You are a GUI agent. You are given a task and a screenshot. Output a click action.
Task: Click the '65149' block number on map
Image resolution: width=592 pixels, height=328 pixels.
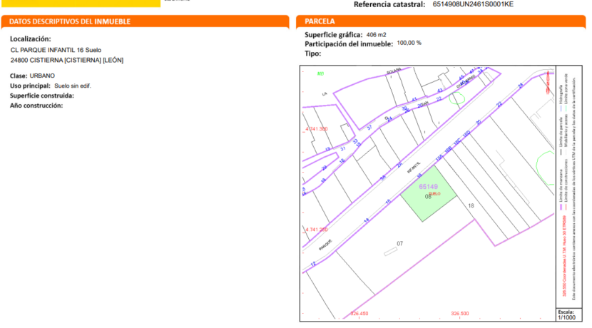pyautogui.click(x=428, y=186)
